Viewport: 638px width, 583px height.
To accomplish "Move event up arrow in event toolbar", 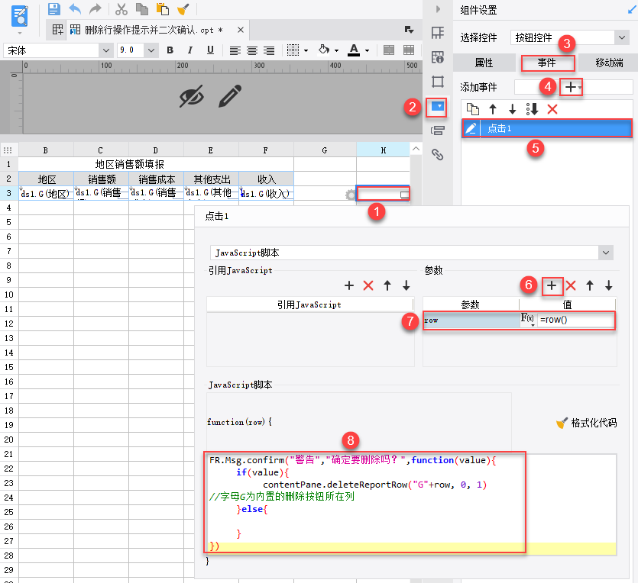I will (493, 109).
